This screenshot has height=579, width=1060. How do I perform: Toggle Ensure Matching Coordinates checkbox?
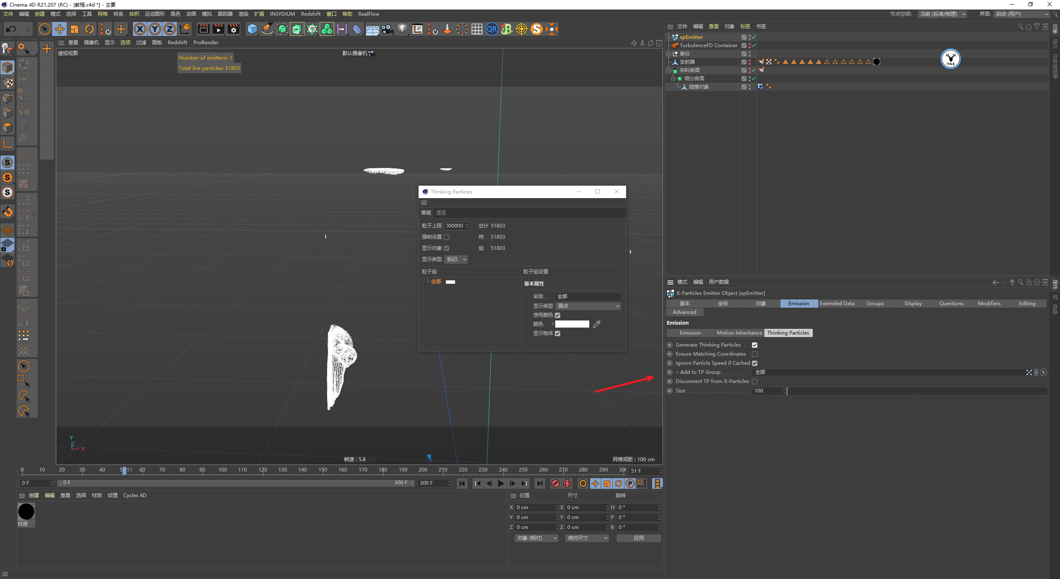[754, 354]
